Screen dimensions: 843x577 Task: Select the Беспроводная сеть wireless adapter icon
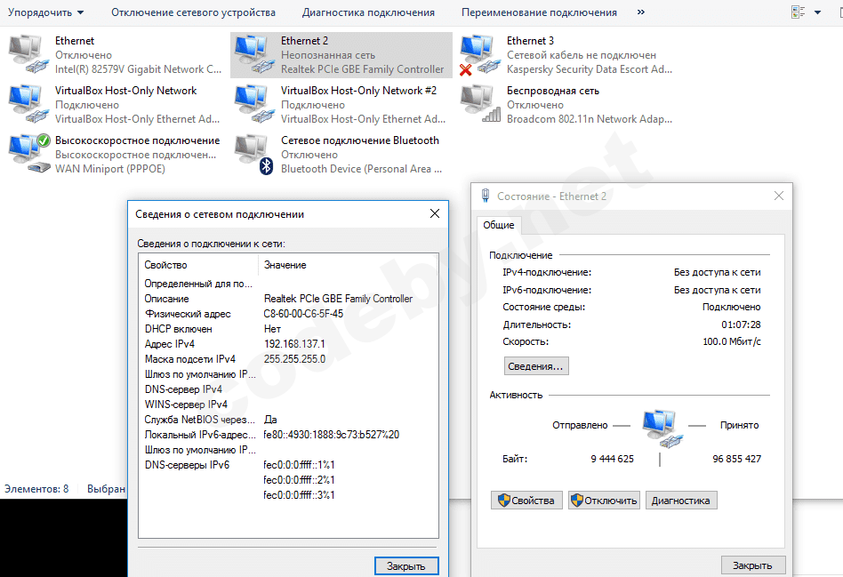click(480, 104)
